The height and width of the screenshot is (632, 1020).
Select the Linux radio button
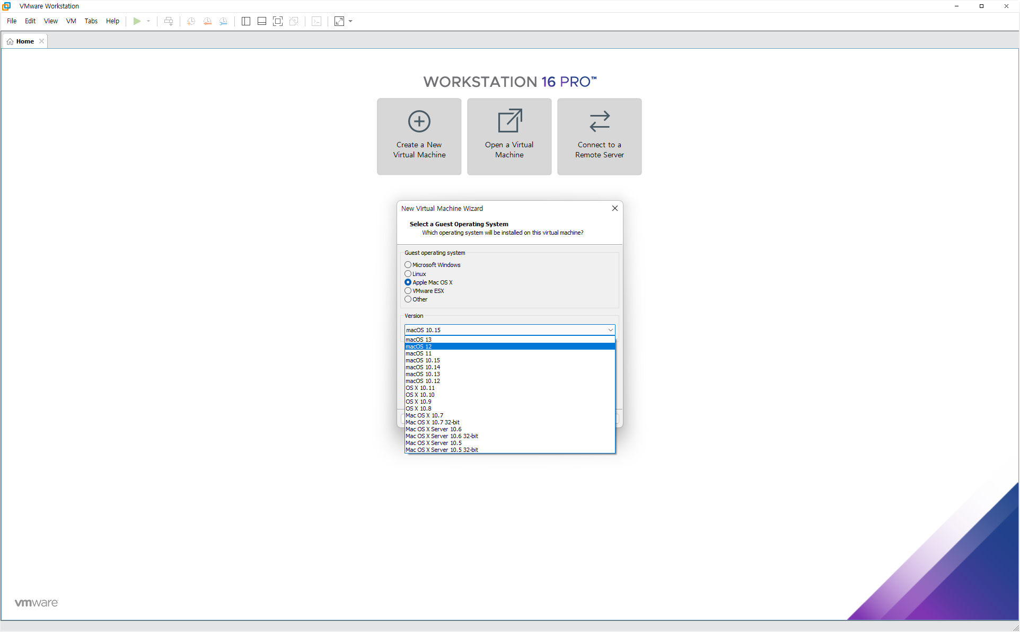pos(408,273)
